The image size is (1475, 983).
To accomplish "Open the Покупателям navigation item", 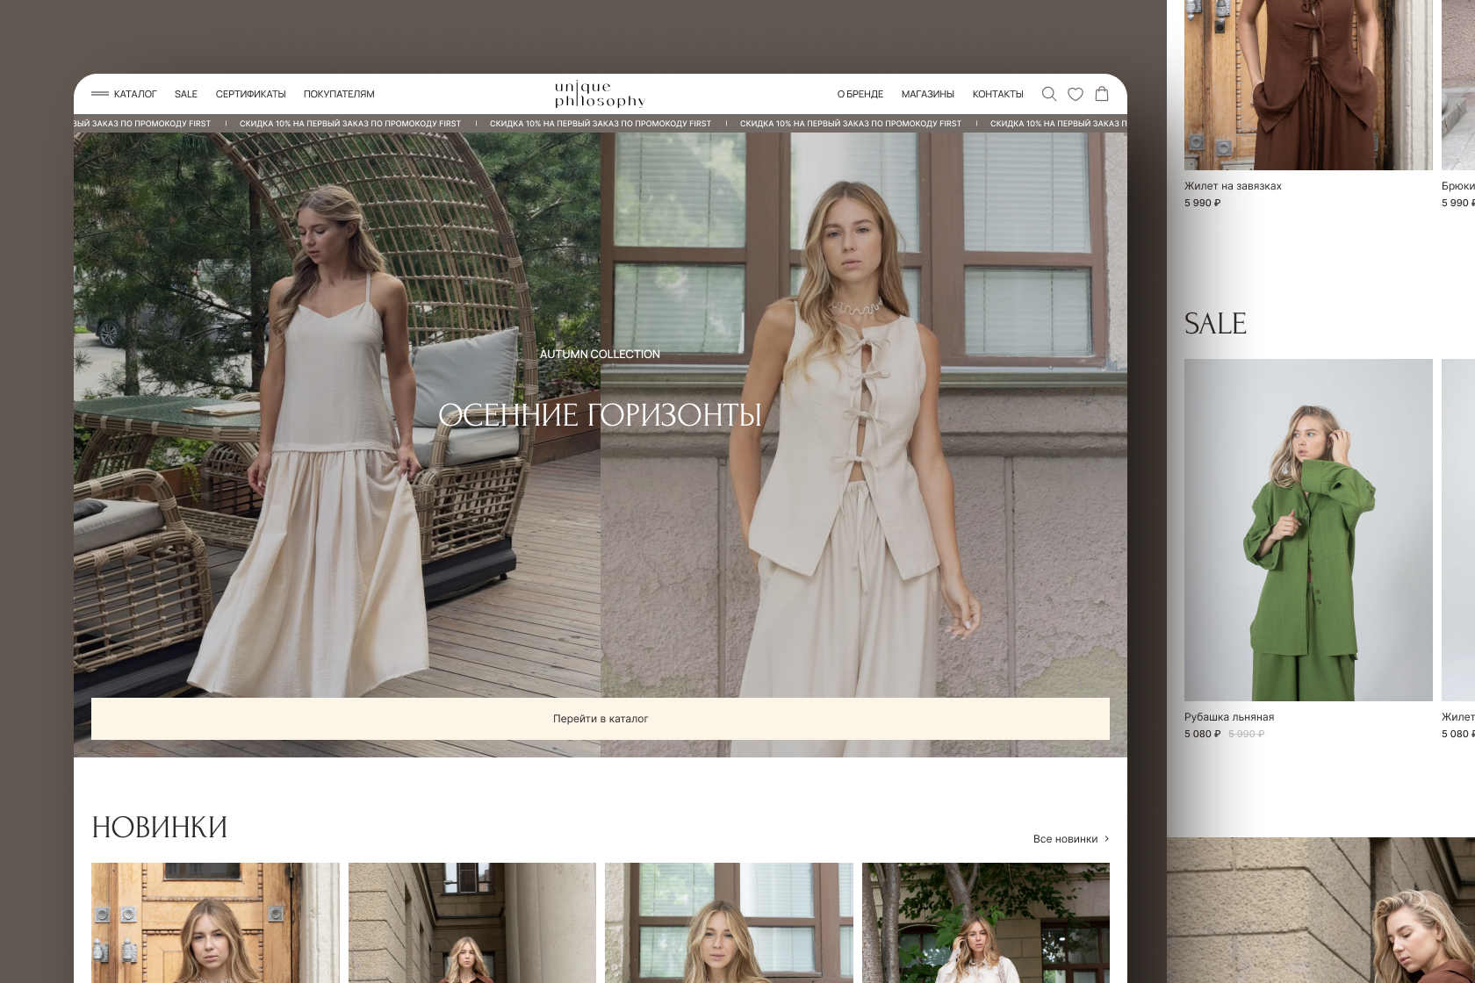I will pyautogui.click(x=339, y=94).
